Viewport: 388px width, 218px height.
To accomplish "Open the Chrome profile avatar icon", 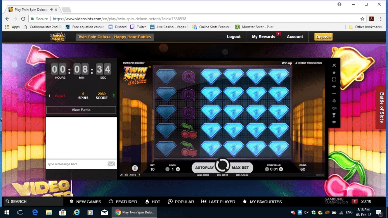I will click(339, 4).
